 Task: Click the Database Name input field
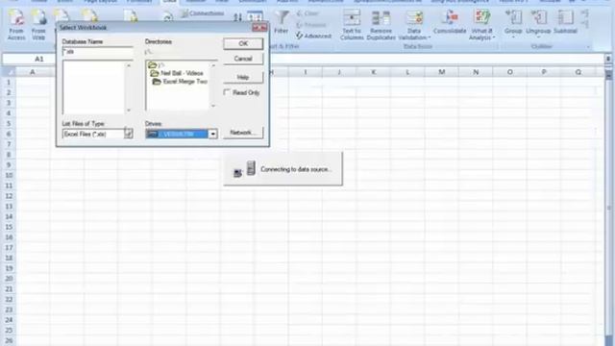point(98,52)
